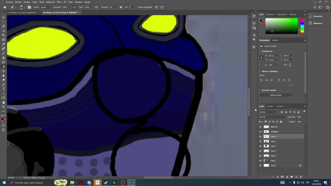This screenshot has height=186, width=331.
Task: Select the Hand tool
Action: click(4, 102)
